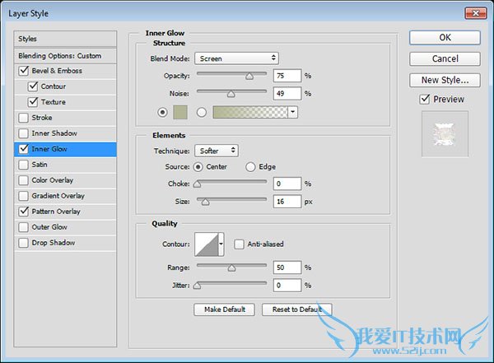Enable the Color Overlay checkbox
494x363 pixels.
coord(24,180)
